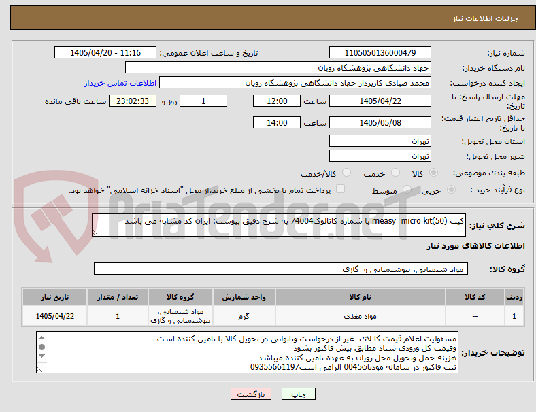The width and height of the screenshot is (536, 412).
Task: Select the کالا/خدمت radio button
Action: pyautogui.click(x=347, y=173)
